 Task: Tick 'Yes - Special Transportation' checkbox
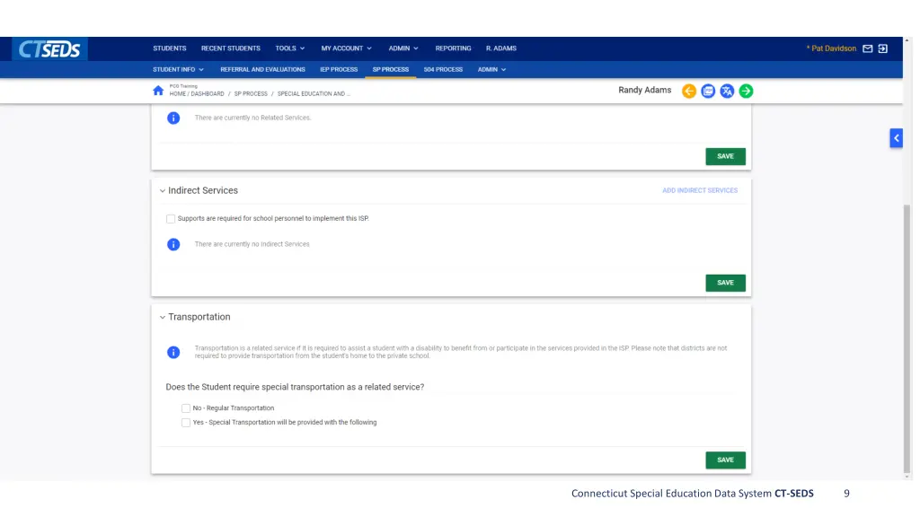(186, 423)
